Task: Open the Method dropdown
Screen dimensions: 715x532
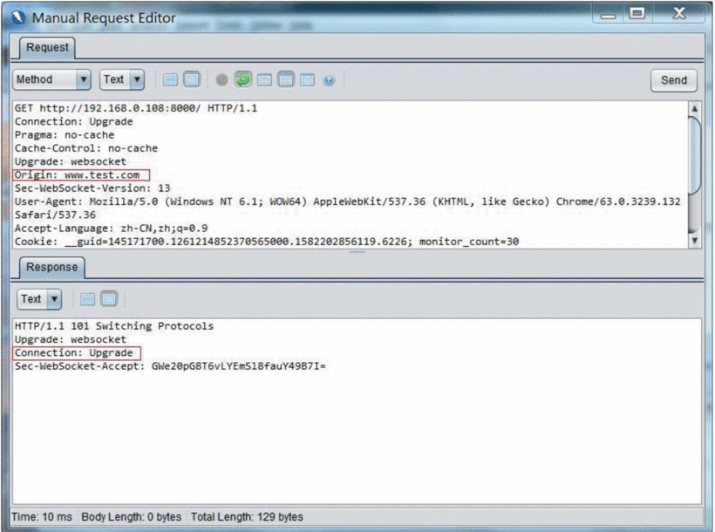Action: click(x=52, y=79)
